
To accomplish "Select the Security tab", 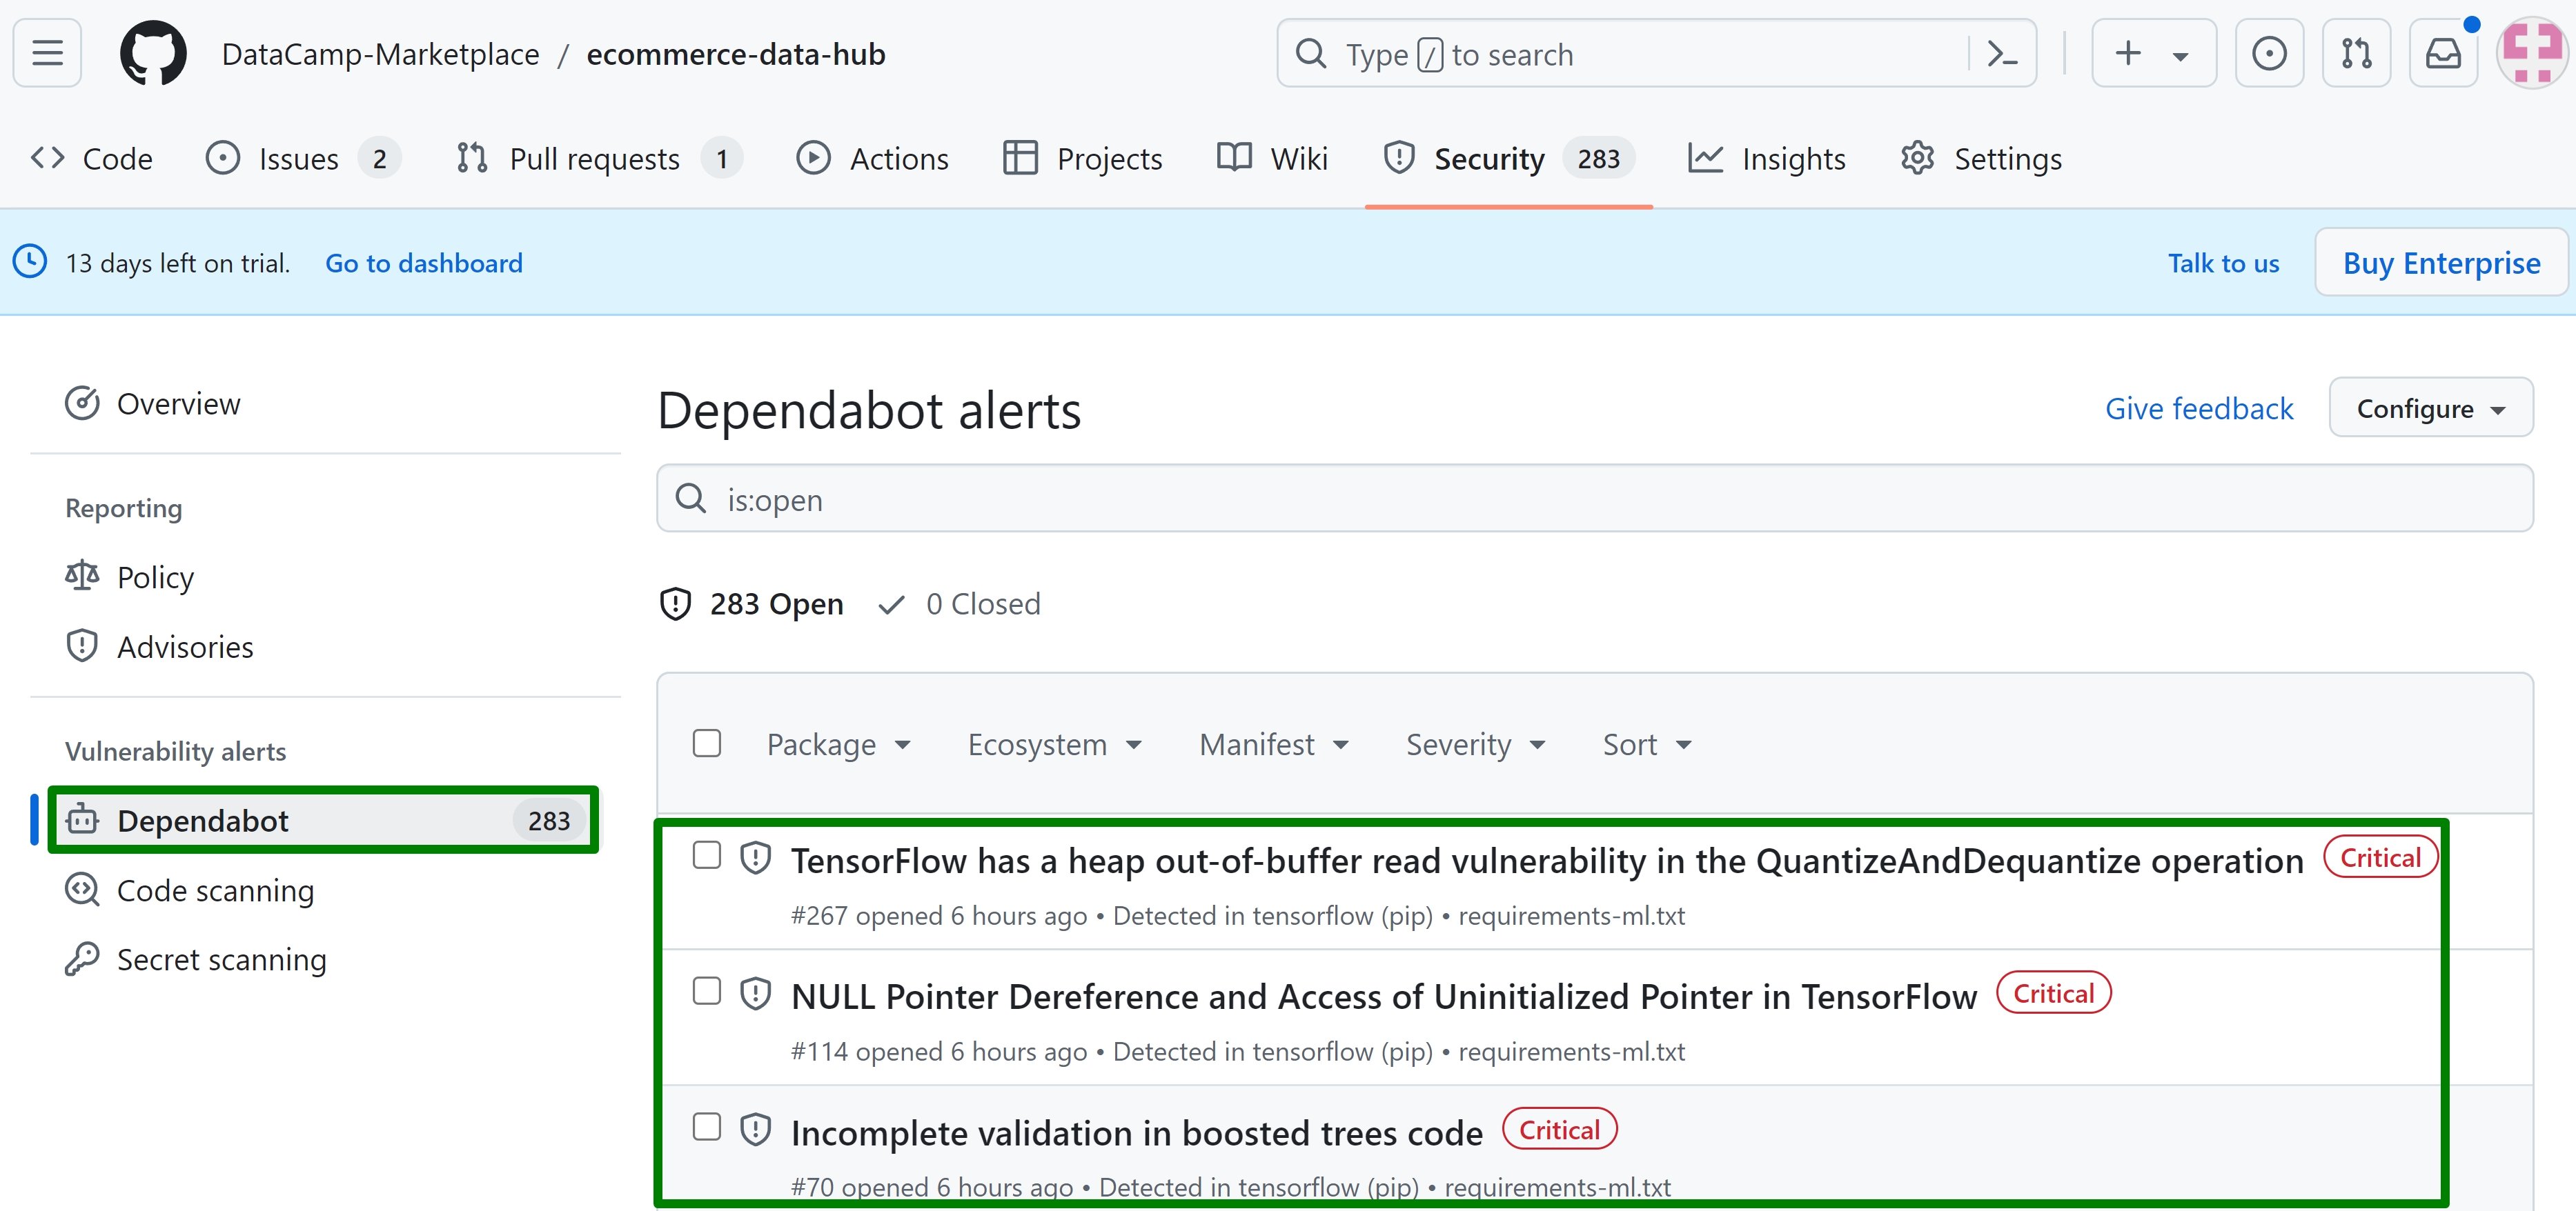I will [x=1509, y=159].
